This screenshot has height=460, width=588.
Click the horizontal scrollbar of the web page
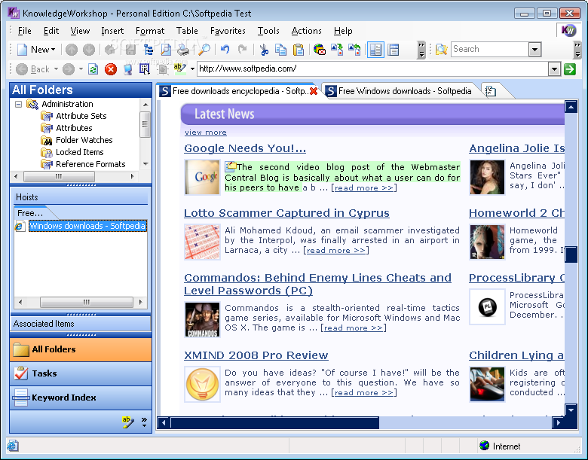[362, 422]
